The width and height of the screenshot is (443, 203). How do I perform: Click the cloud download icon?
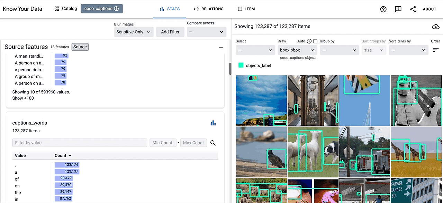tap(436, 27)
